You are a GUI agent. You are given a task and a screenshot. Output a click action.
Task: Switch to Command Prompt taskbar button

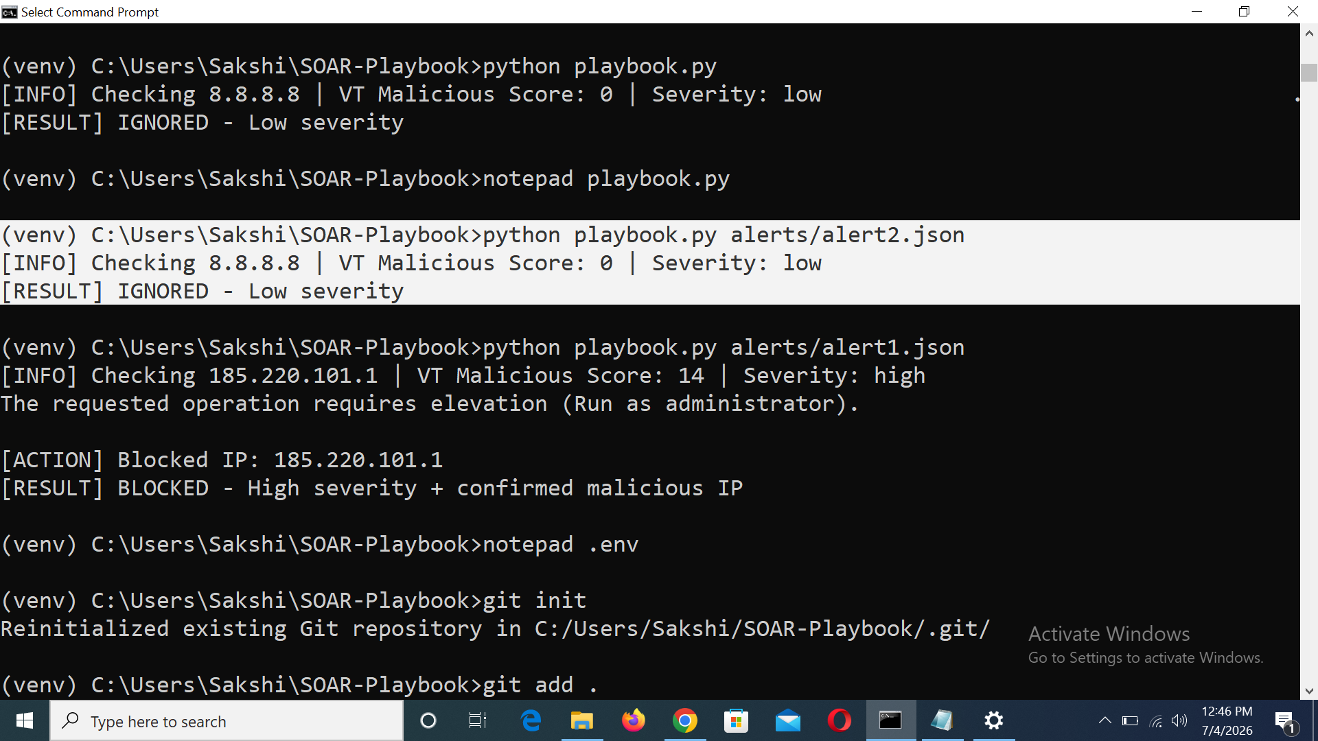tap(891, 720)
